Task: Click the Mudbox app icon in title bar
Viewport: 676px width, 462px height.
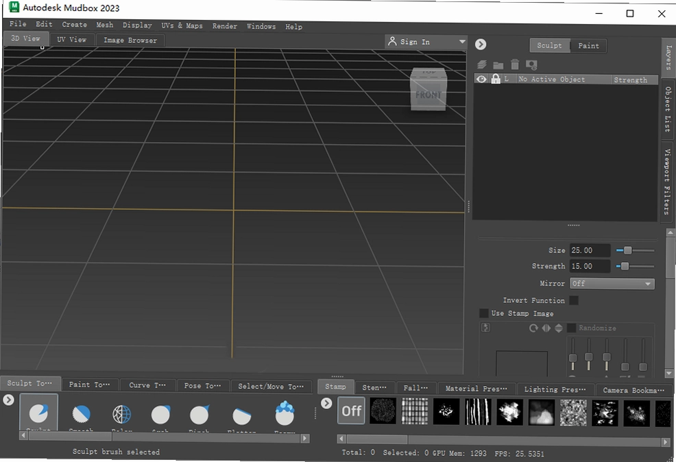Action: (14, 6)
